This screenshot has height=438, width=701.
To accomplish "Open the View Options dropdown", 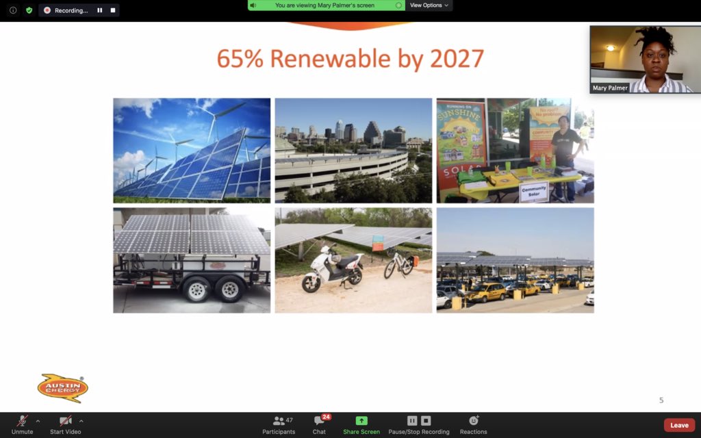I will coord(429,5).
